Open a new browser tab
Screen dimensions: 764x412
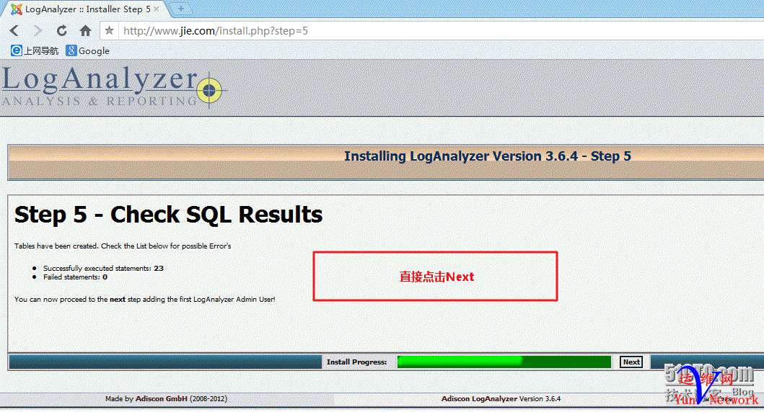(181, 8)
